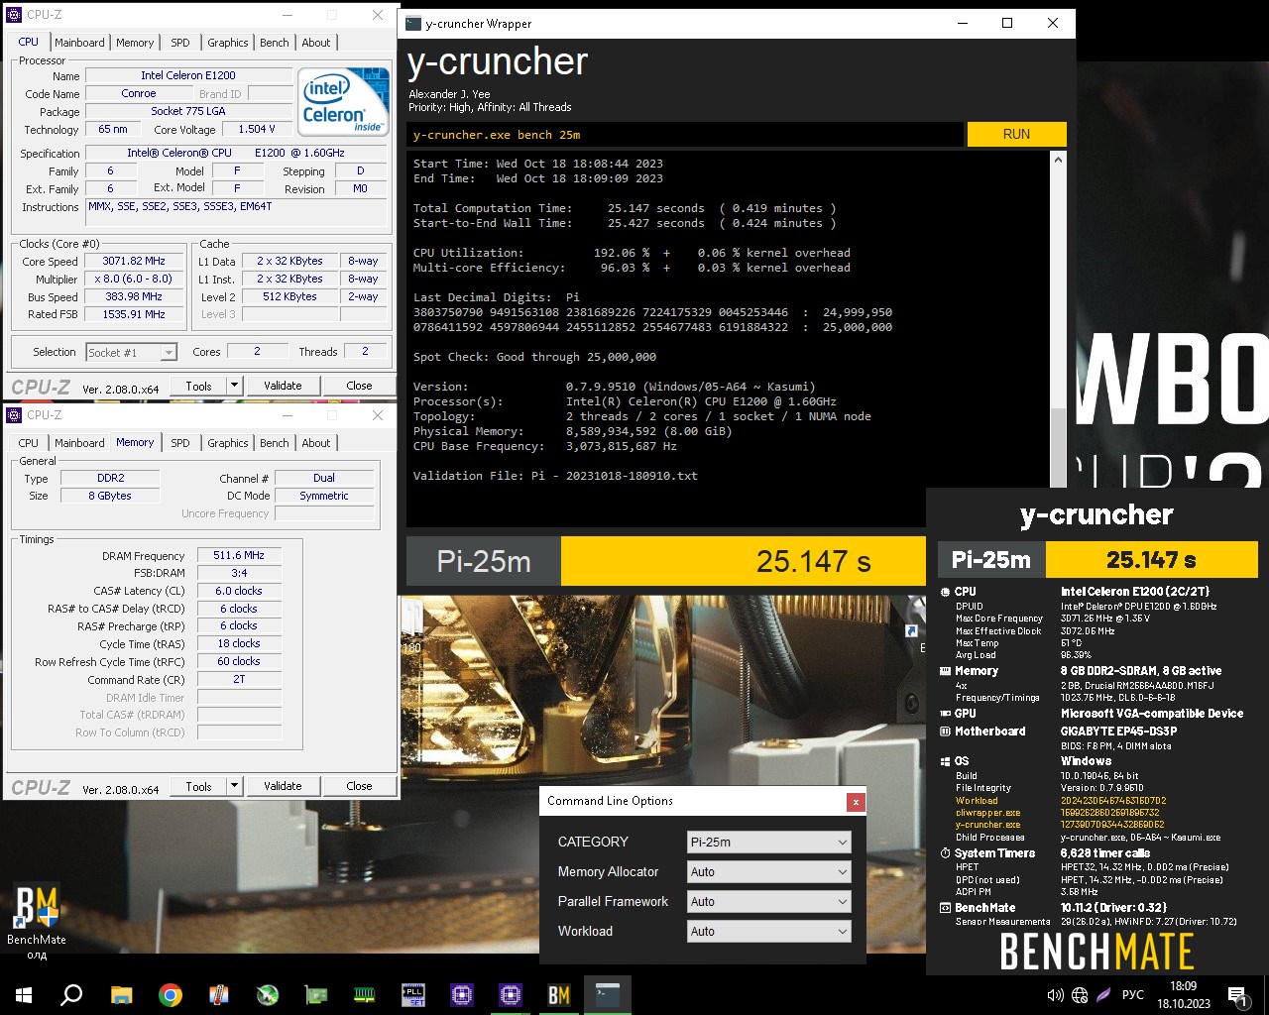The image size is (1269, 1015).
Task: Click the y-cruncher command input field
Action: click(684, 134)
